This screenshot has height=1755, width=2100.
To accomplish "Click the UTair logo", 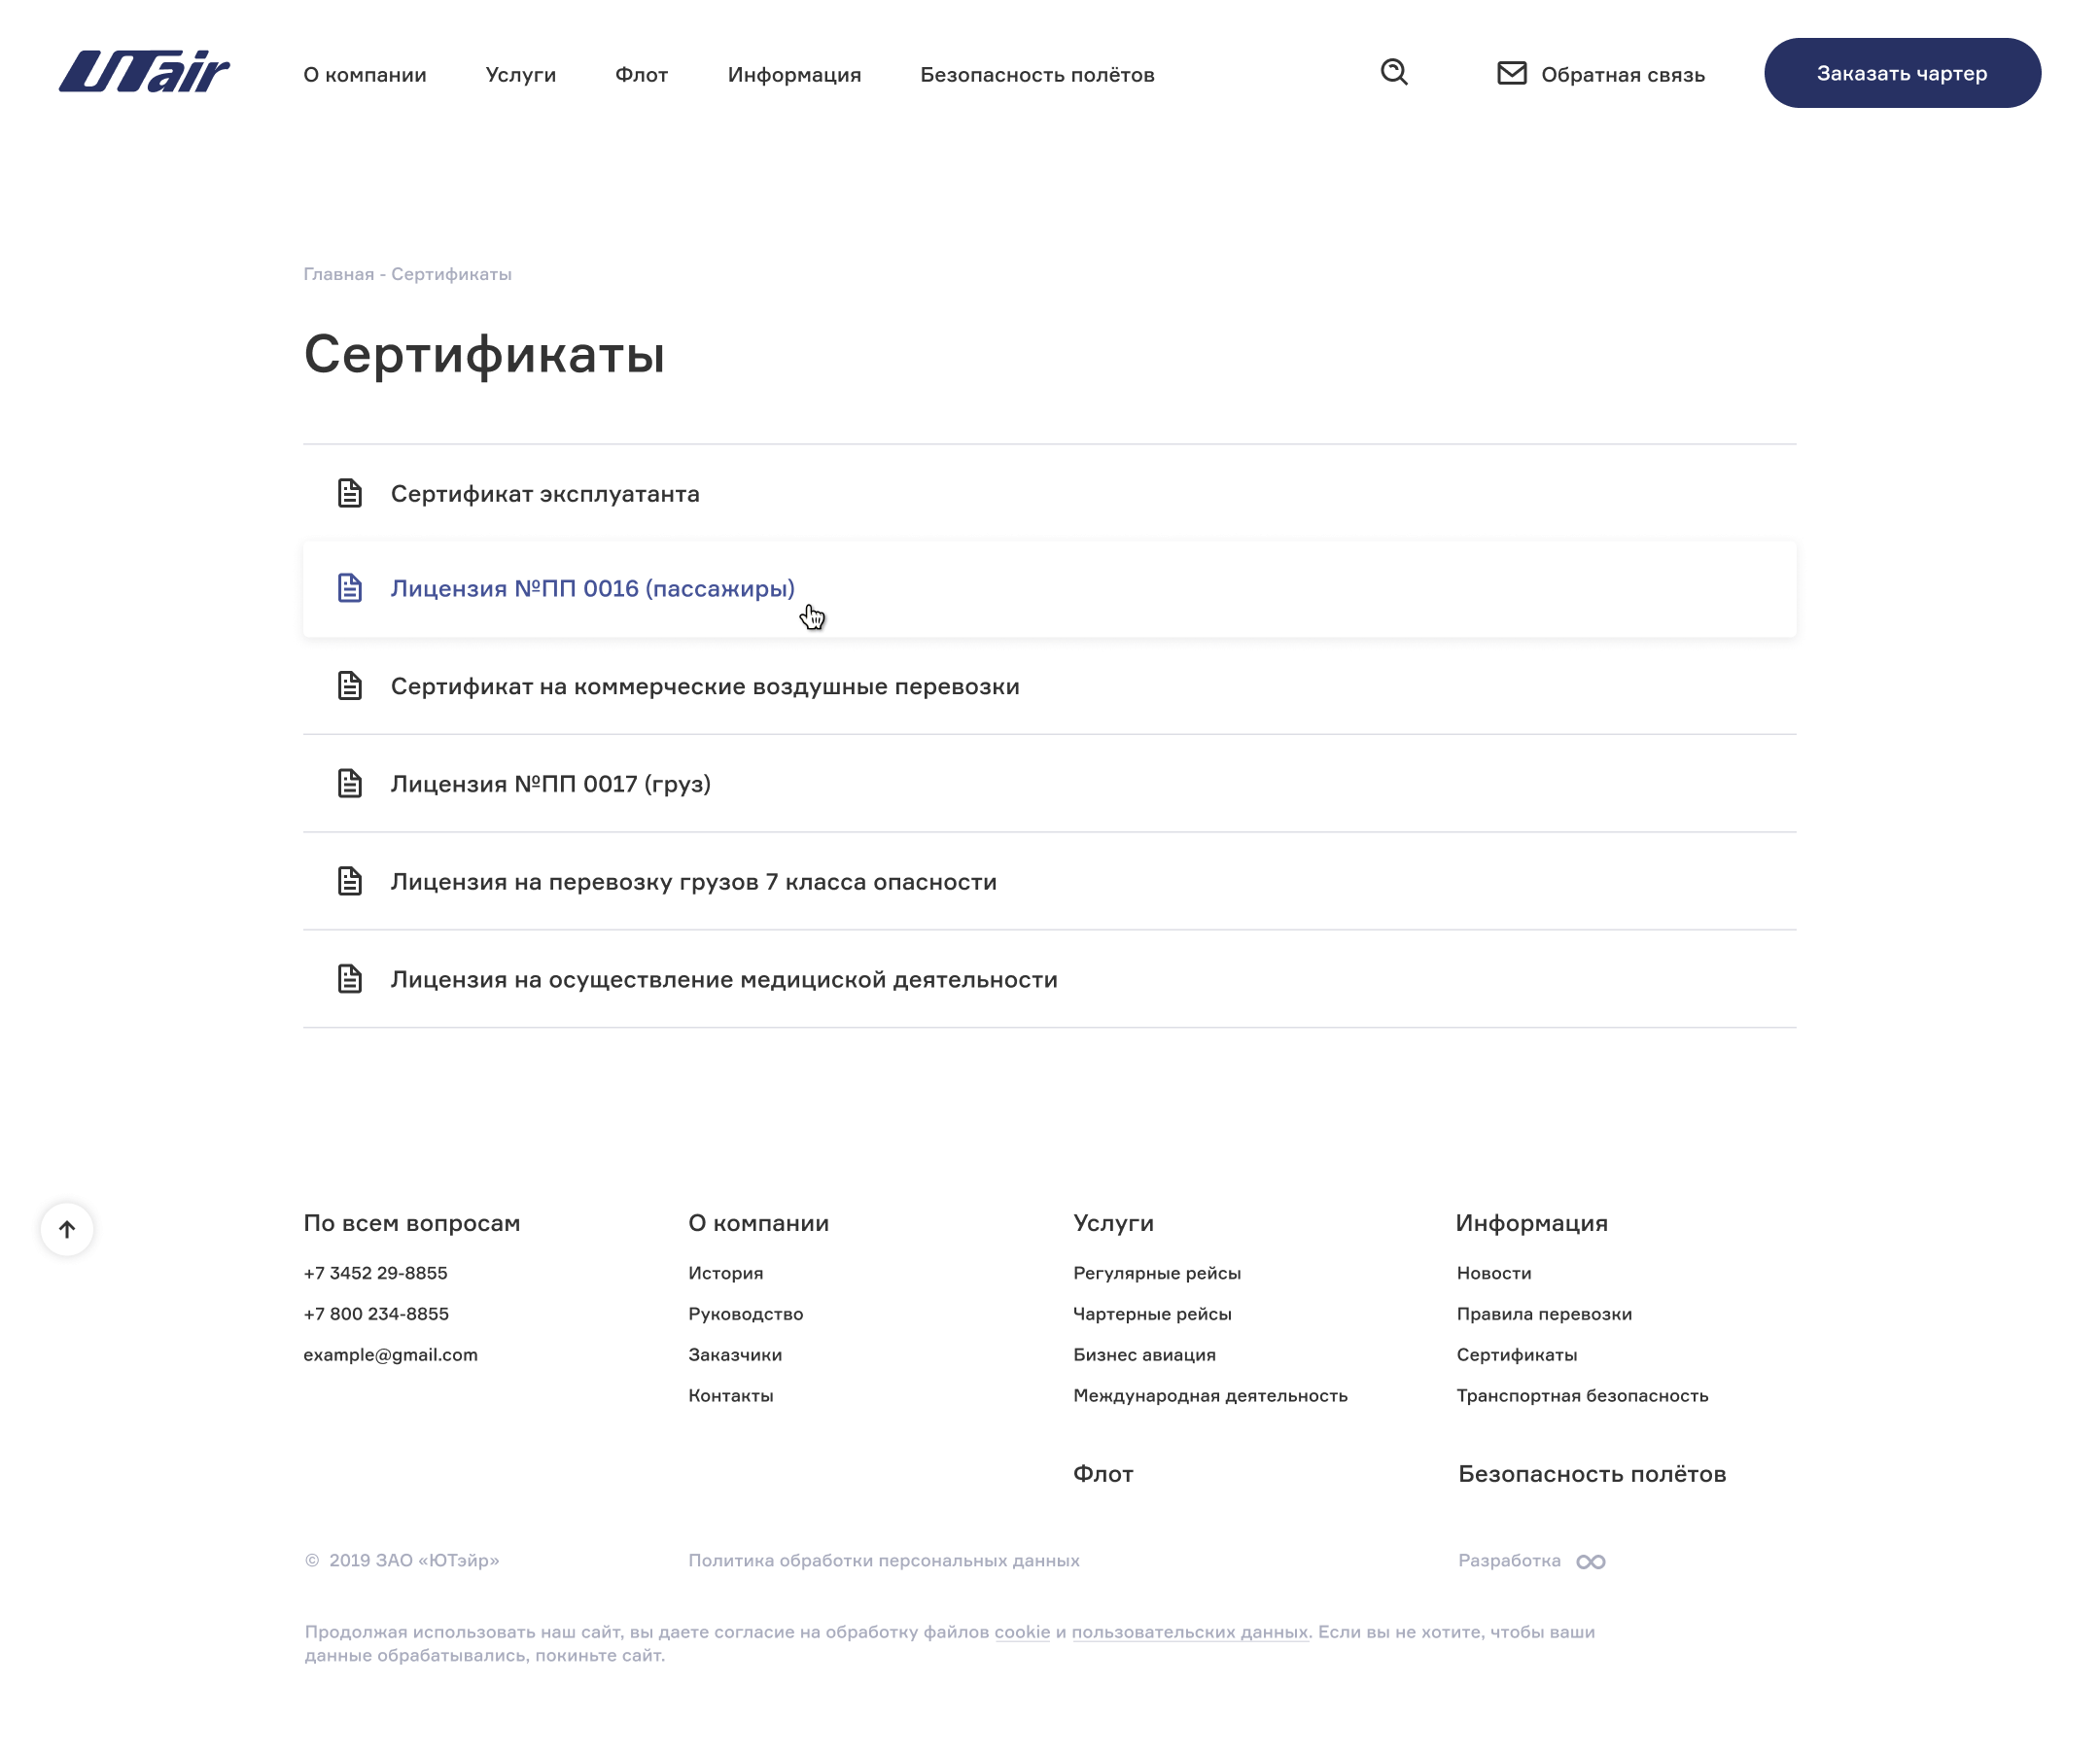I will click(x=144, y=72).
